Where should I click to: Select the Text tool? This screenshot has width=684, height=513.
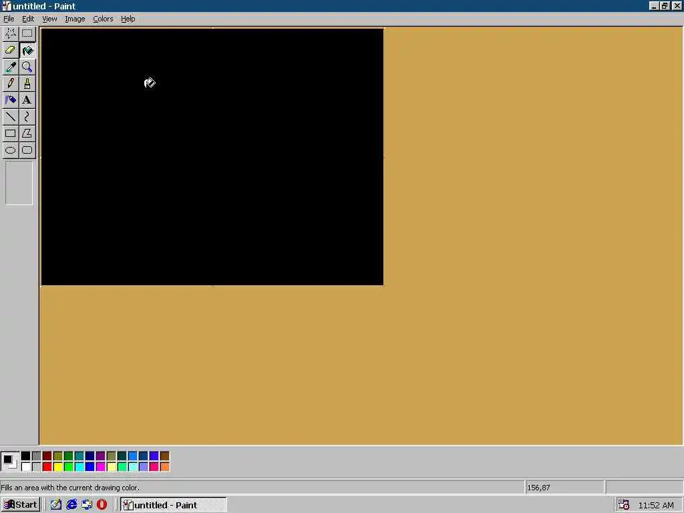point(27,100)
